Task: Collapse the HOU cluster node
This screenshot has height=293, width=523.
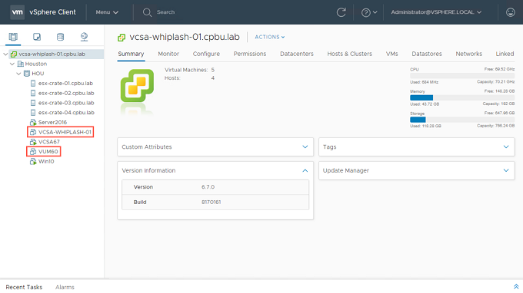Action: (x=18, y=74)
